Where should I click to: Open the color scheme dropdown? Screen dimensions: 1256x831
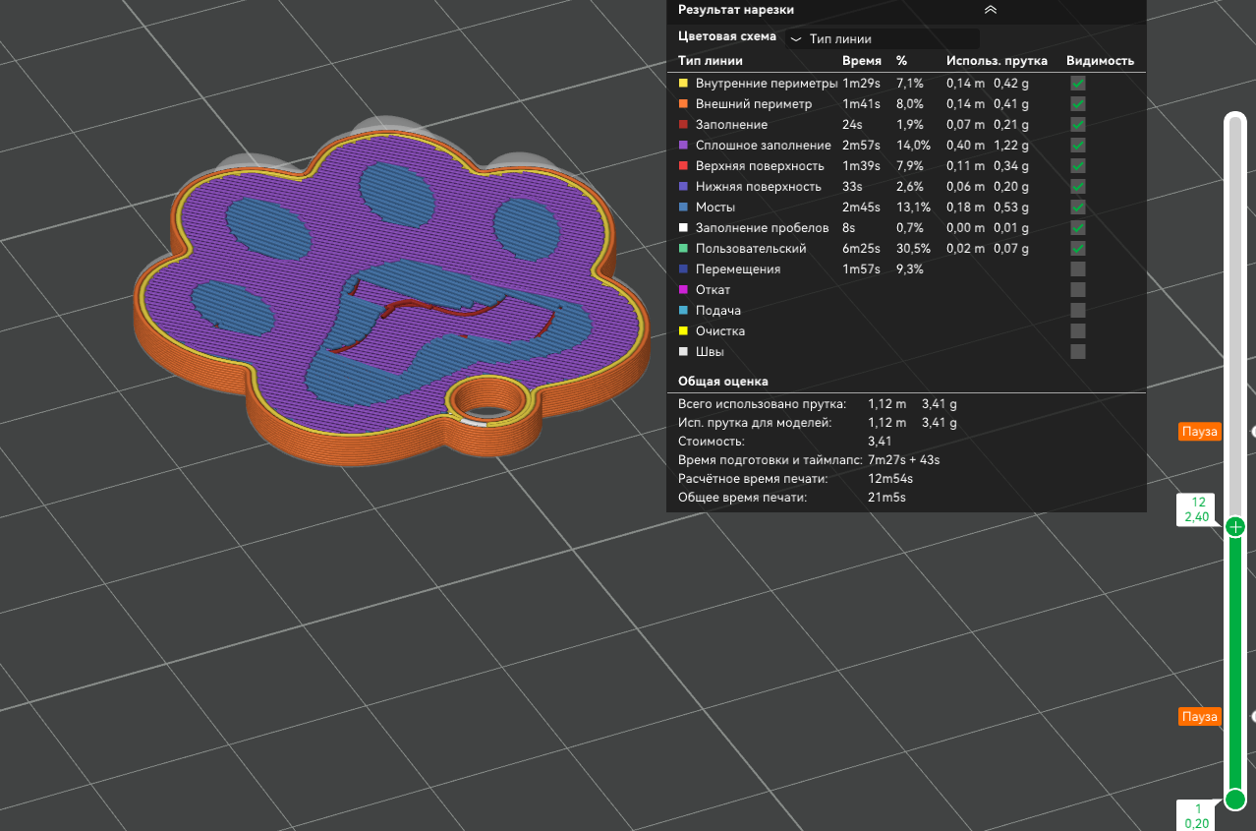[x=882, y=39]
